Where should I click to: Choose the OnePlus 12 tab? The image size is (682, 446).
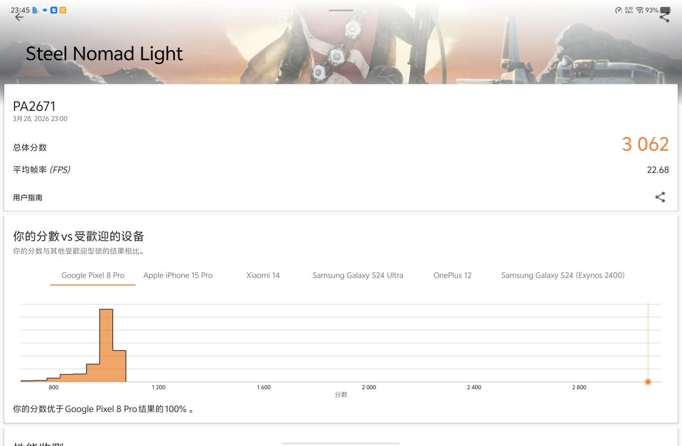click(x=452, y=275)
